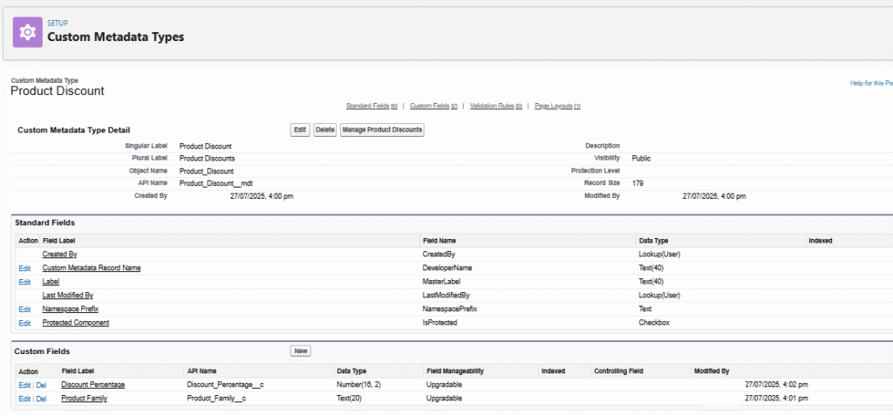Screen dimensions: 893x416
Task: Delete the Product Family custom field
Action: 41,399
